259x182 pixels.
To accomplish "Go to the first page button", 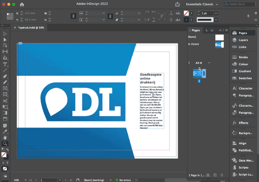I will pyautogui.click(x=30, y=180).
